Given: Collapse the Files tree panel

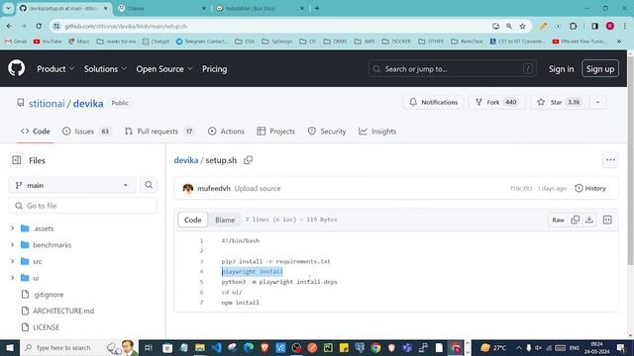Looking at the screenshot, I should (17, 160).
